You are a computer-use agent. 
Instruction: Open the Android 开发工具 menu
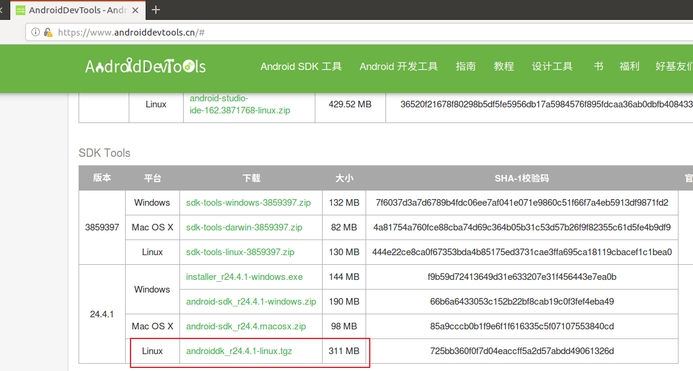pos(399,66)
